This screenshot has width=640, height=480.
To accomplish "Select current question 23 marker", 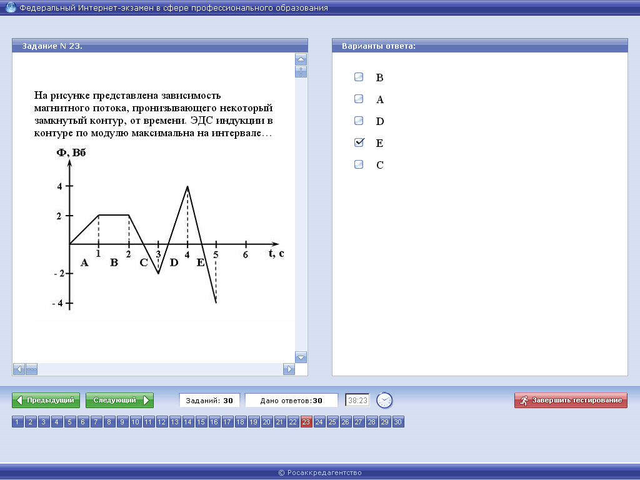I will tap(306, 422).
